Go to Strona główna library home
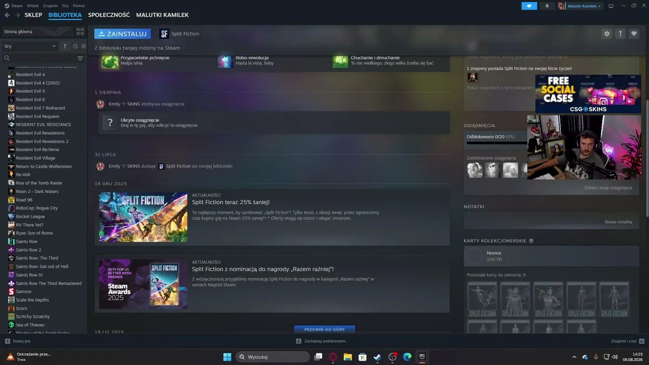The height and width of the screenshot is (365, 649). 37,31
